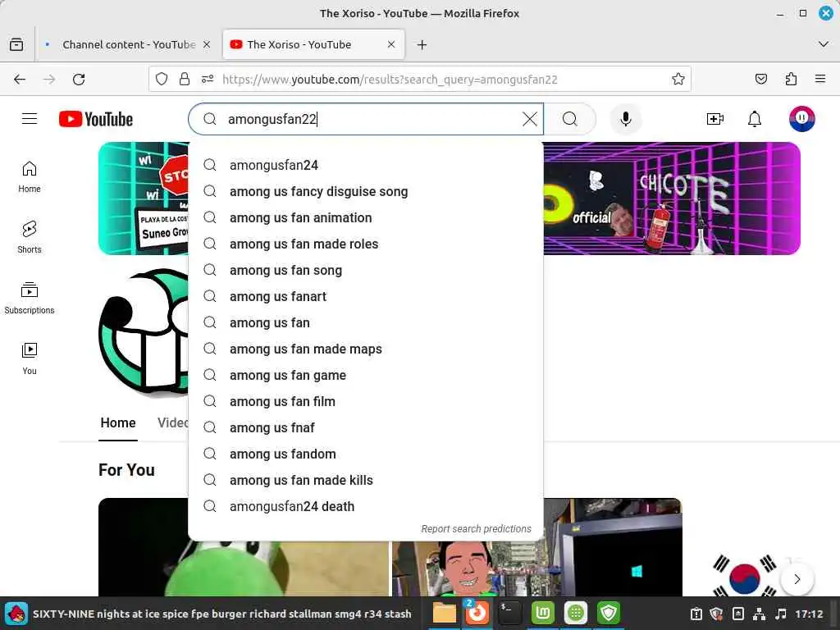The width and height of the screenshot is (840, 630).
Task: Open the You section in the sidebar
Action: [30, 358]
